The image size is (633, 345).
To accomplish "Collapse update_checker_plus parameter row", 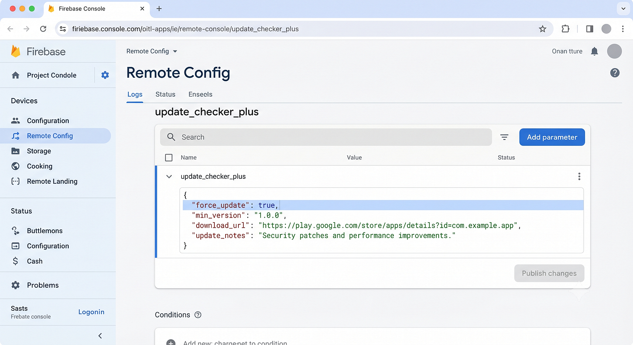I will (x=169, y=177).
